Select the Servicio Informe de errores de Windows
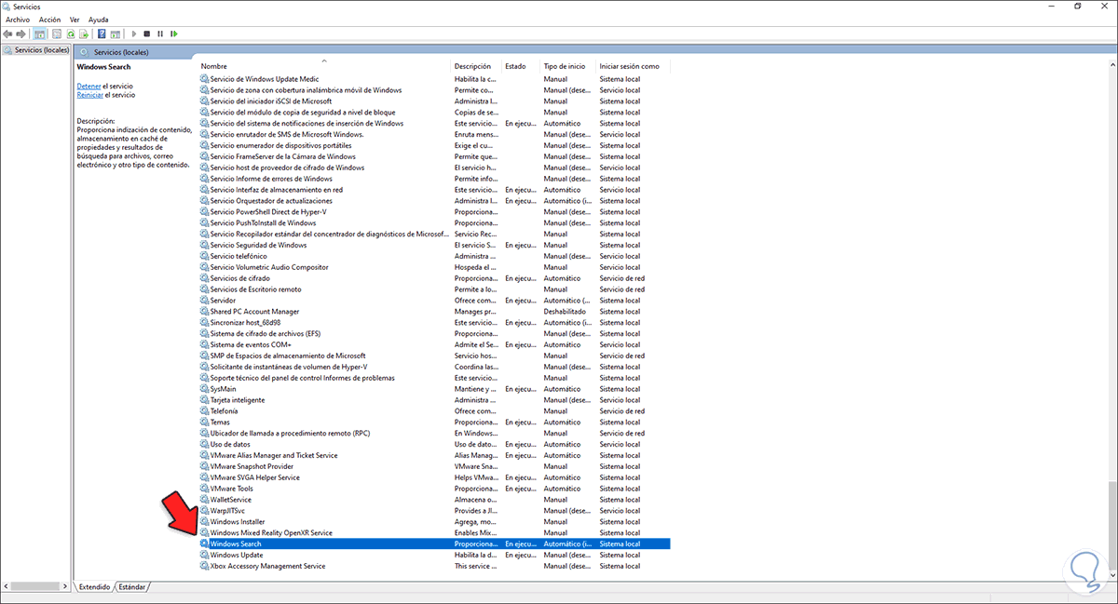The height and width of the screenshot is (604, 1118). (x=434, y=179)
